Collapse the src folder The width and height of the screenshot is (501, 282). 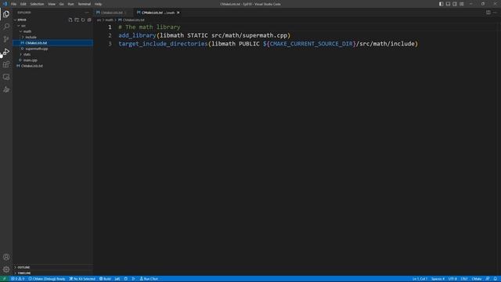(52, 26)
